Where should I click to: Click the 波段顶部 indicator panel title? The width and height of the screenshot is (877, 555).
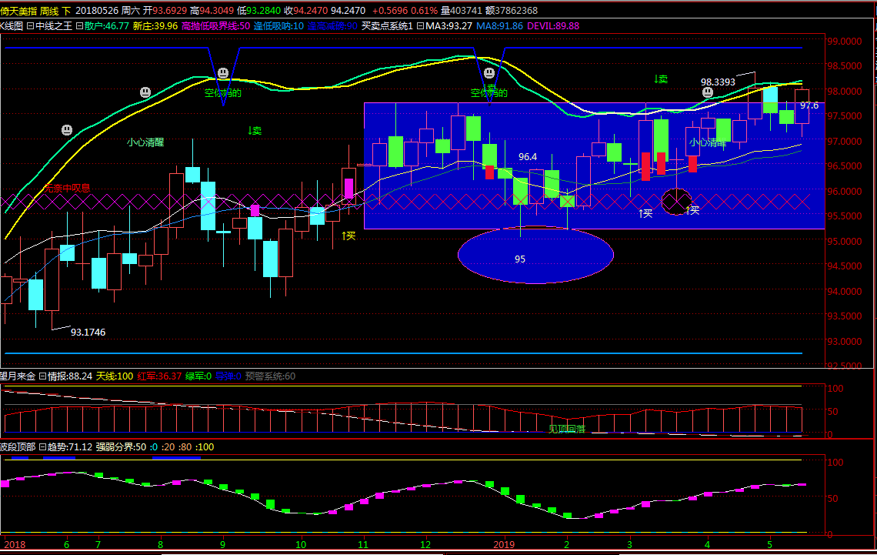click(x=17, y=446)
